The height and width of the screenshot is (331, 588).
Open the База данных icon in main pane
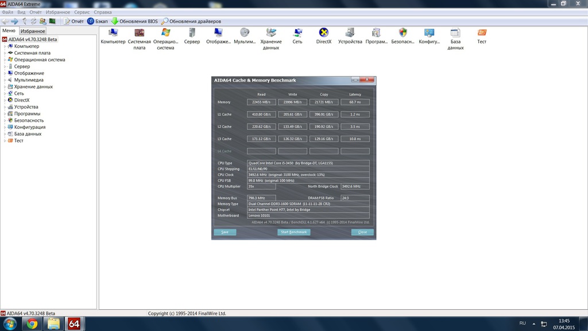click(x=455, y=39)
